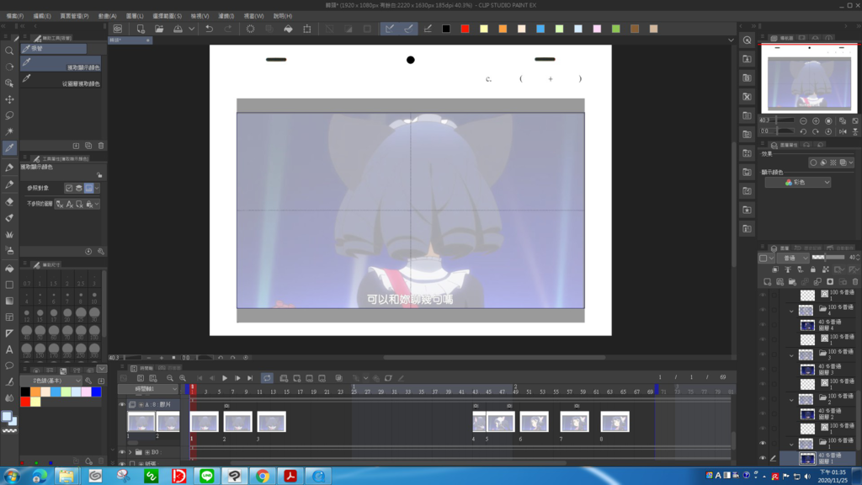Image resolution: width=862 pixels, height=485 pixels.
Task: Select the Move layer tool
Action: (x=9, y=99)
